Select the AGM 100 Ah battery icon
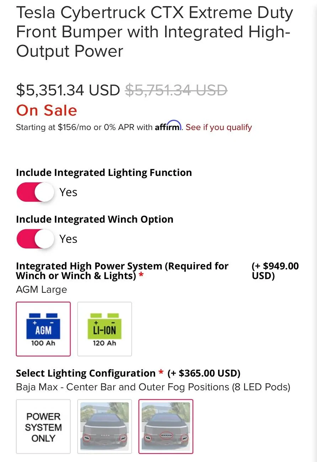 [43, 329]
